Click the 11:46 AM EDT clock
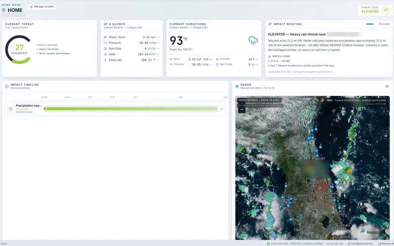This screenshot has width=394, height=246. [335, 244]
